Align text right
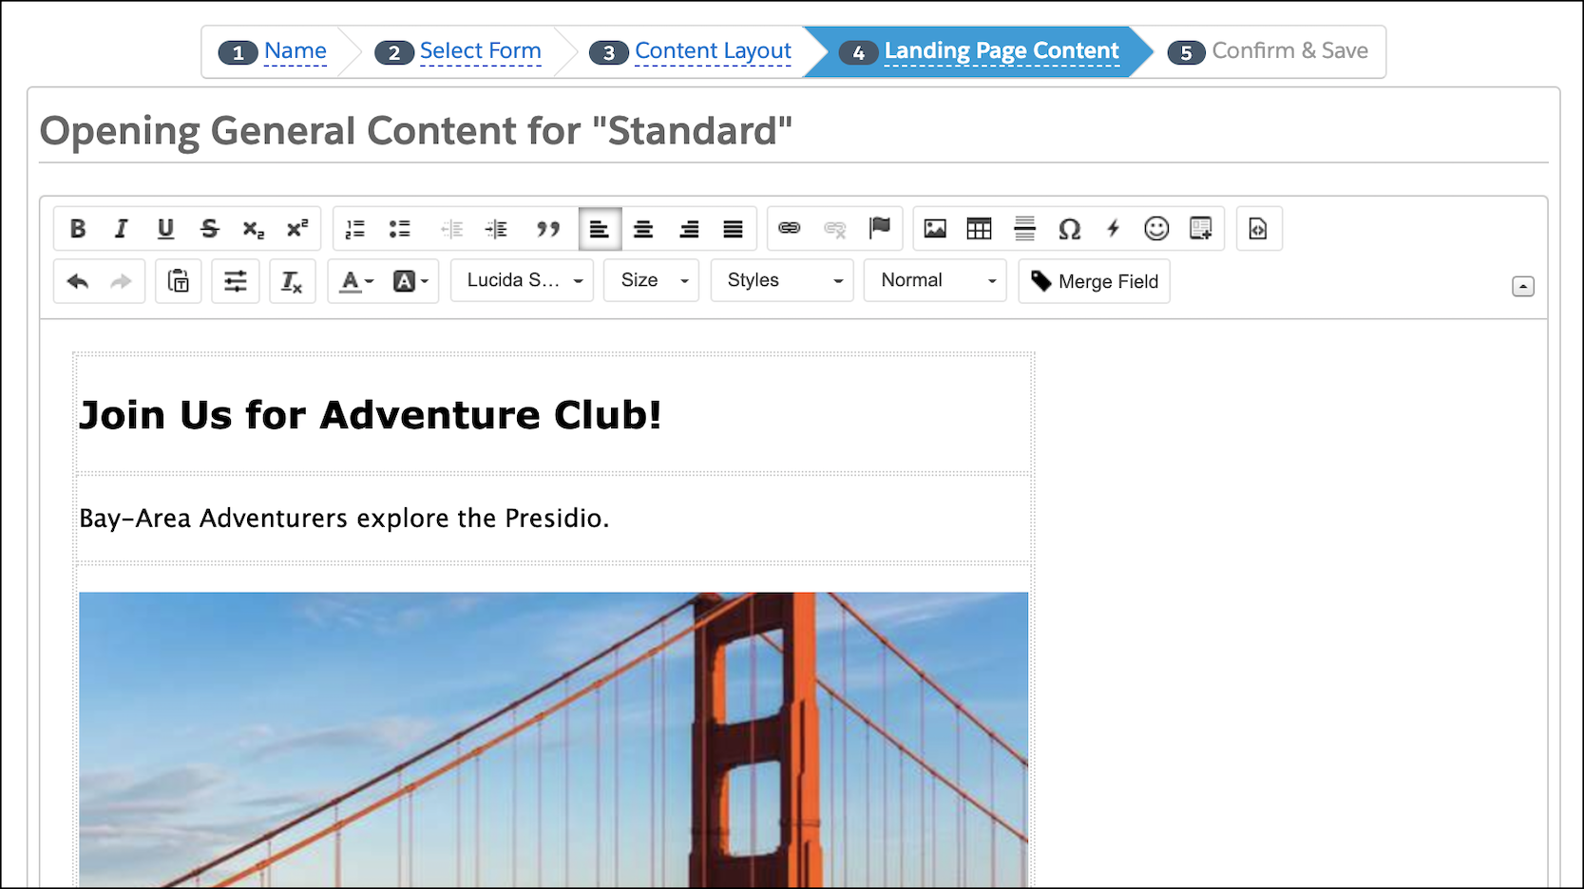The width and height of the screenshot is (1584, 889). [x=689, y=229]
